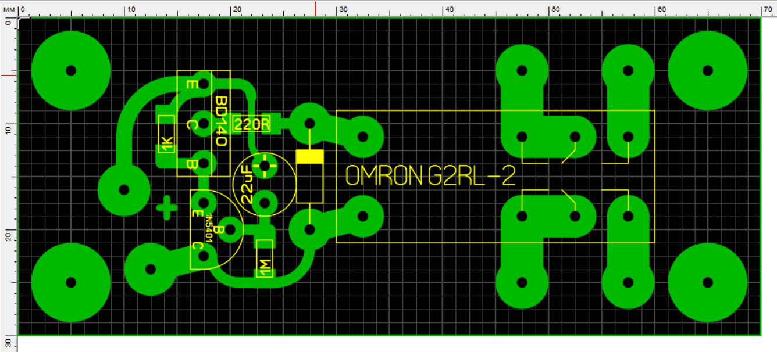Click the 1N5401 component label

point(209,228)
